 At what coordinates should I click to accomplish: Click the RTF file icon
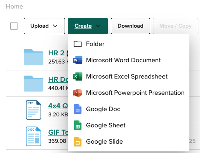coord(34,110)
